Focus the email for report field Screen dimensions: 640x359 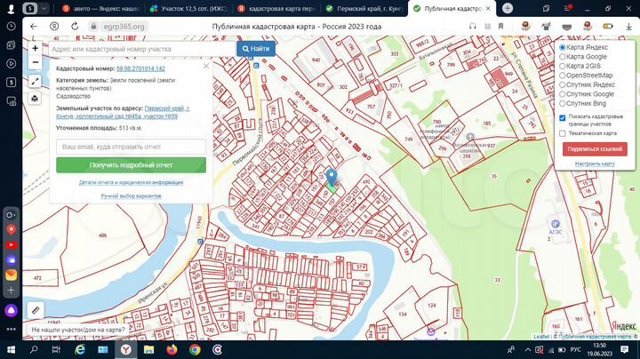point(131,147)
